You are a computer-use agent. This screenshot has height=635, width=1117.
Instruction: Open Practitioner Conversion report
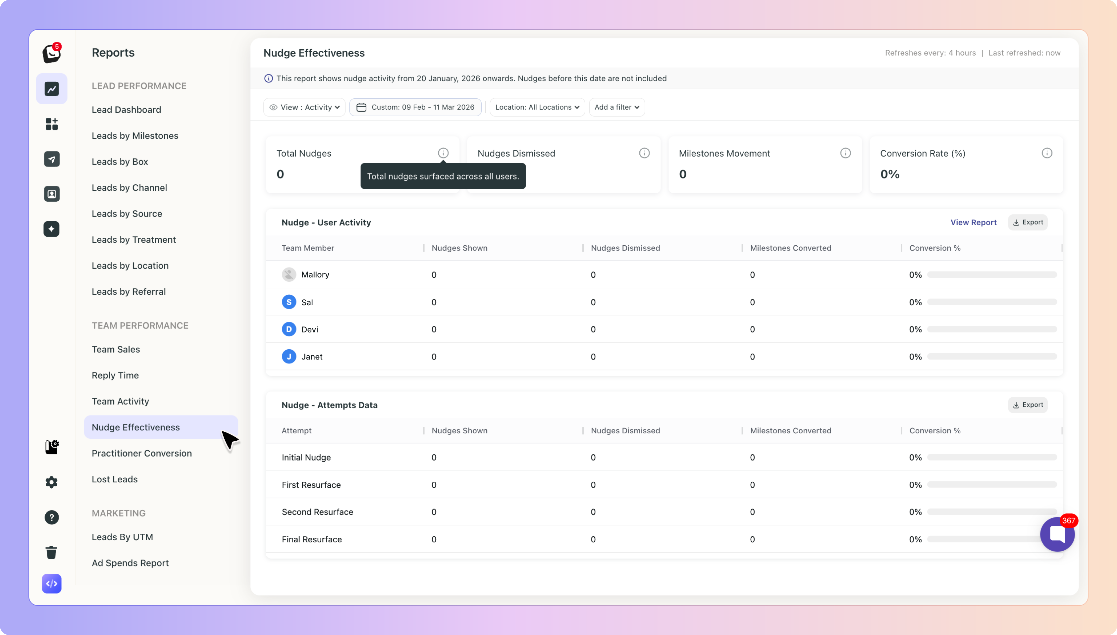(141, 453)
